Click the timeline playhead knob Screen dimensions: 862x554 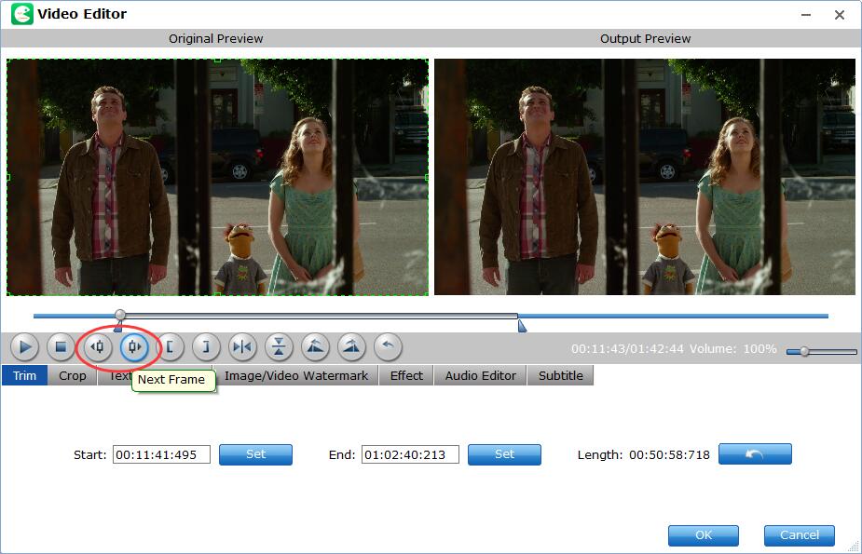pos(120,315)
